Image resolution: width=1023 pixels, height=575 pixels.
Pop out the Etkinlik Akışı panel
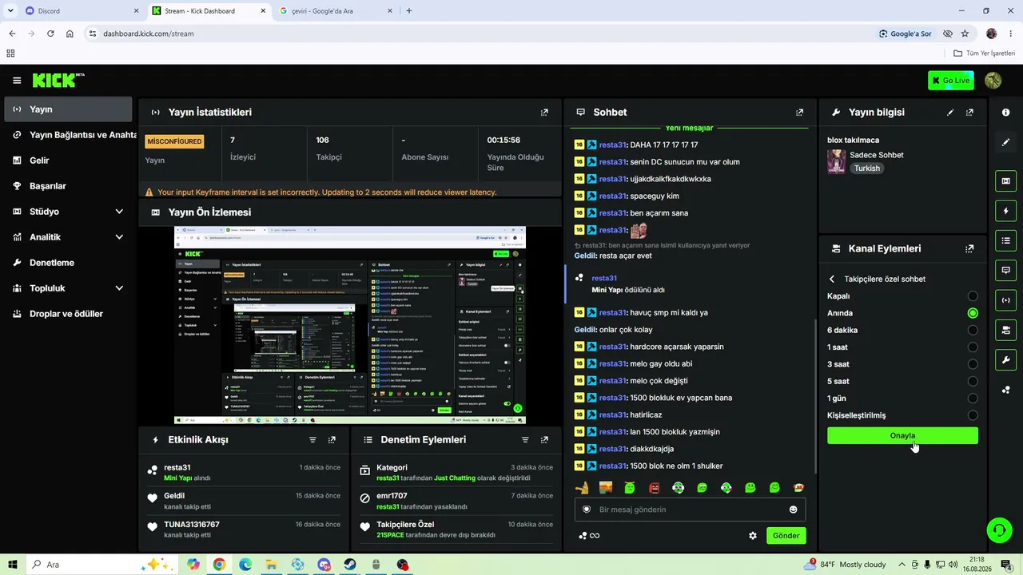(332, 440)
